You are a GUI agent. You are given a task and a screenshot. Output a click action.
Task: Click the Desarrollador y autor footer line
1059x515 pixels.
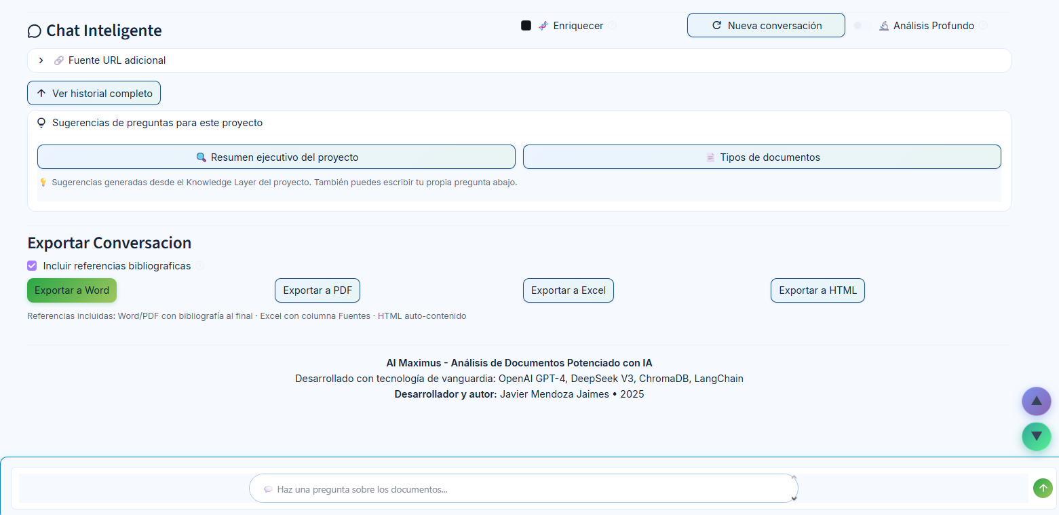(519, 394)
